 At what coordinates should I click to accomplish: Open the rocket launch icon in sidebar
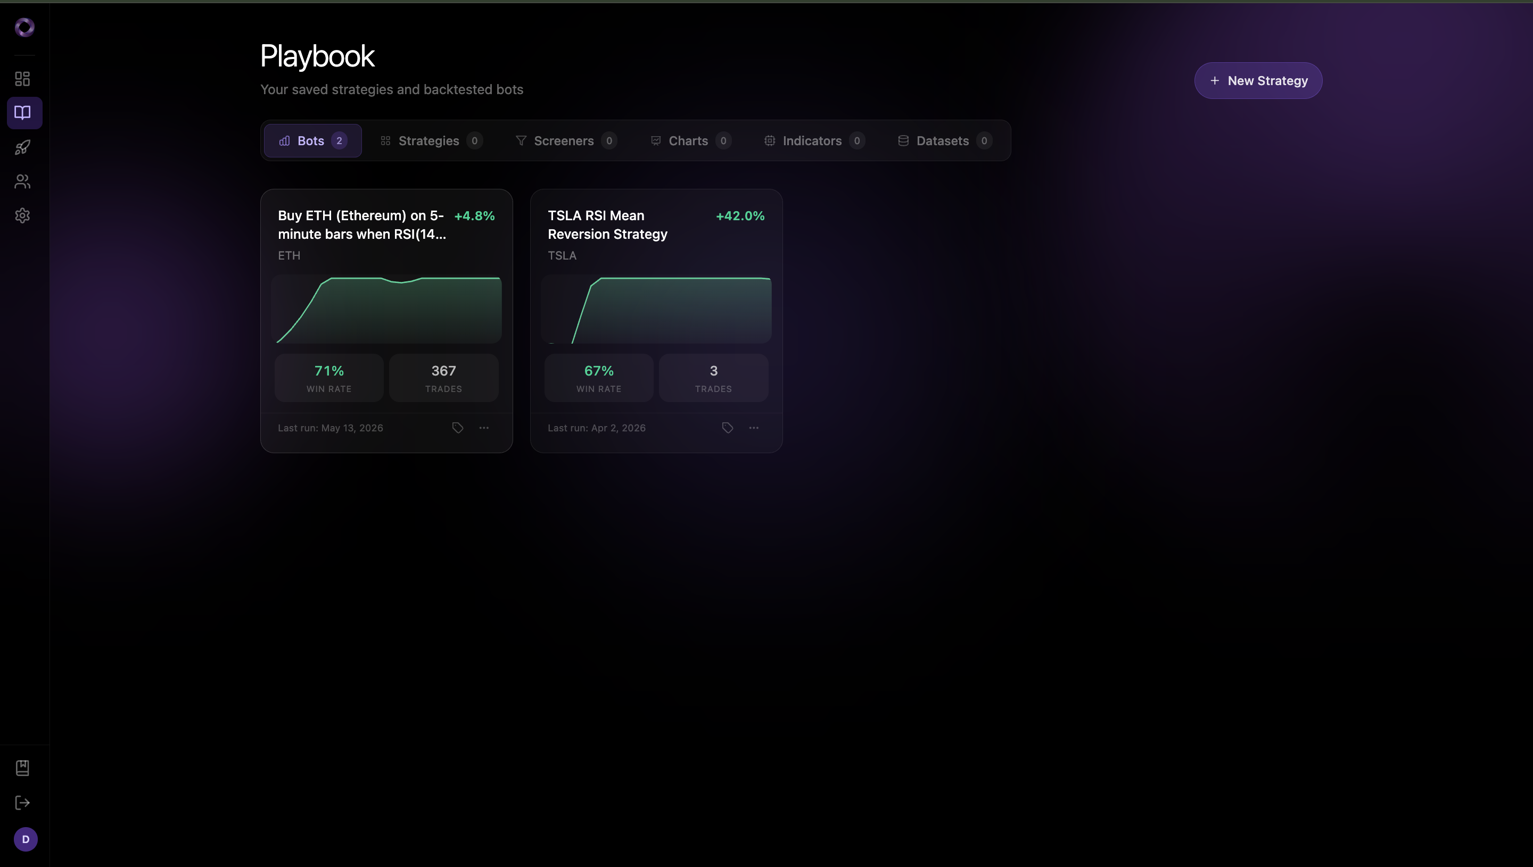point(23,147)
